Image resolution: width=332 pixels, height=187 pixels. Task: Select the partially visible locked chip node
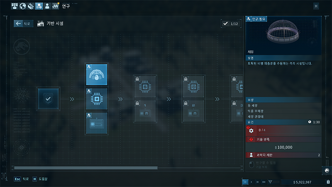coord(237,87)
